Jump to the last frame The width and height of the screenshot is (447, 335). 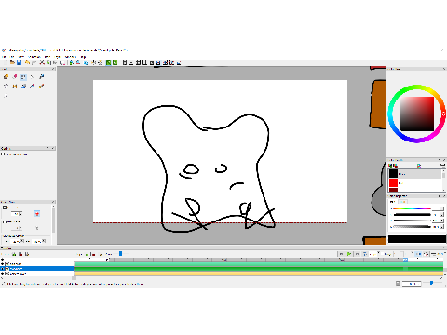[x=358, y=254]
